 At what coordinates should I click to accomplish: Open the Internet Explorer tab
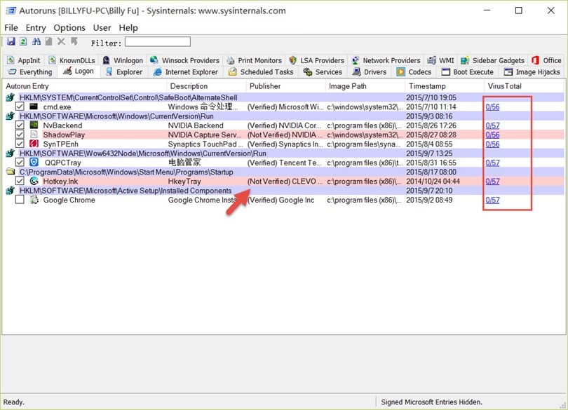pyautogui.click(x=186, y=72)
